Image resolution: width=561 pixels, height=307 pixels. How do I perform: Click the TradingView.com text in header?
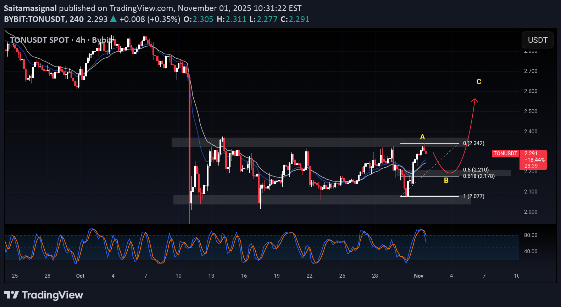click(x=141, y=8)
